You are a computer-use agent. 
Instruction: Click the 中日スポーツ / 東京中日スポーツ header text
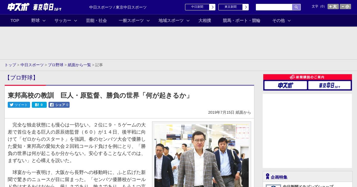point(118,7)
